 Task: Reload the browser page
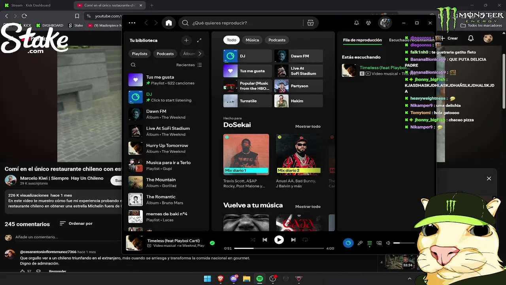[24, 16]
